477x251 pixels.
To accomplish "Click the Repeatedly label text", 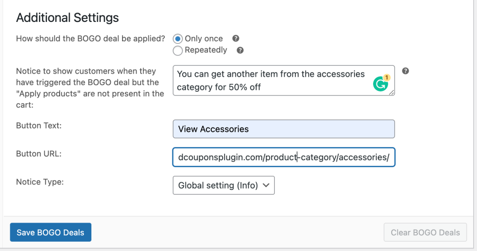I will click(205, 50).
